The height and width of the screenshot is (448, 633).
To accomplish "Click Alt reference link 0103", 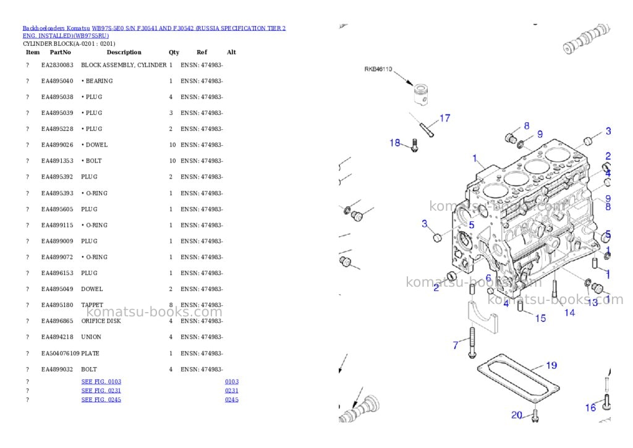I will pyautogui.click(x=232, y=381).
